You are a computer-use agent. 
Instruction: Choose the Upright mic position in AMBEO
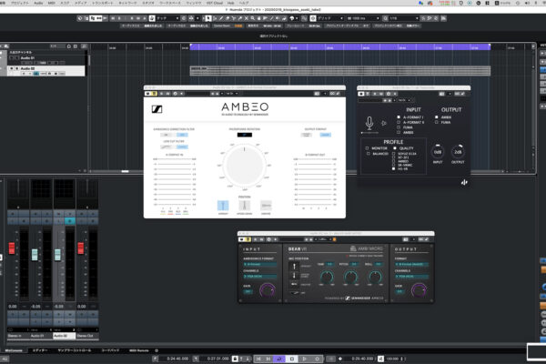pyautogui.click(x=223, y=206)
